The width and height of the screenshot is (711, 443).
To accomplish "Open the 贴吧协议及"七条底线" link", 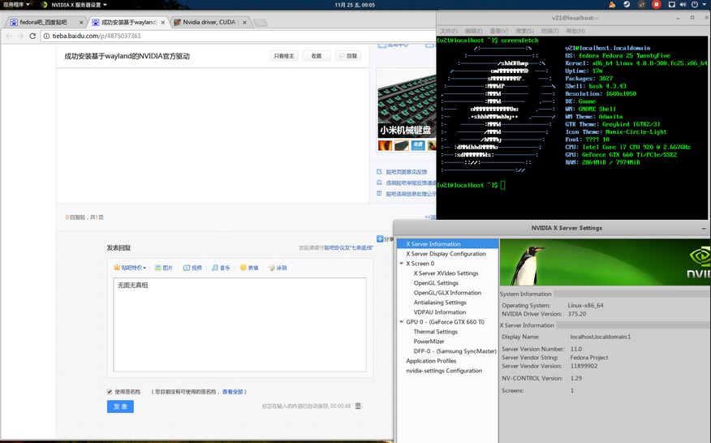I will (349, 247).
